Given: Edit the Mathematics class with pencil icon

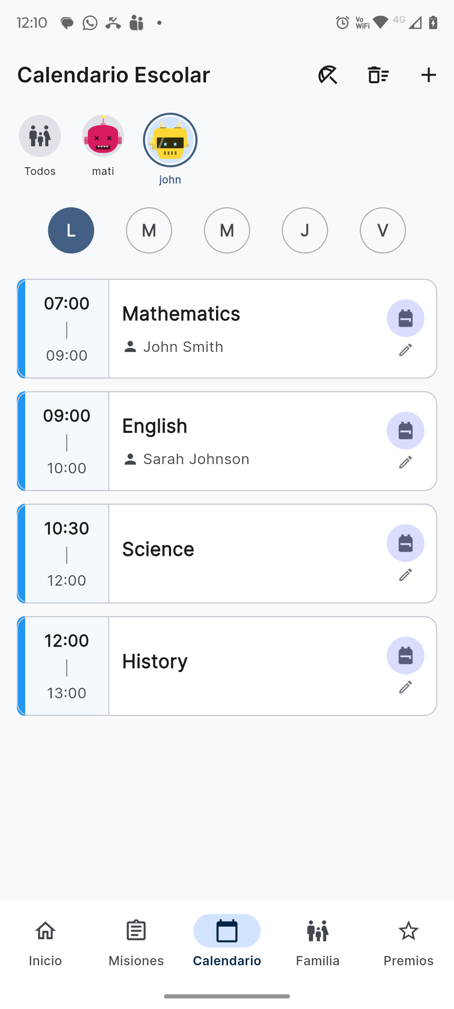Looking at the screenshot, I should point(405,350).
